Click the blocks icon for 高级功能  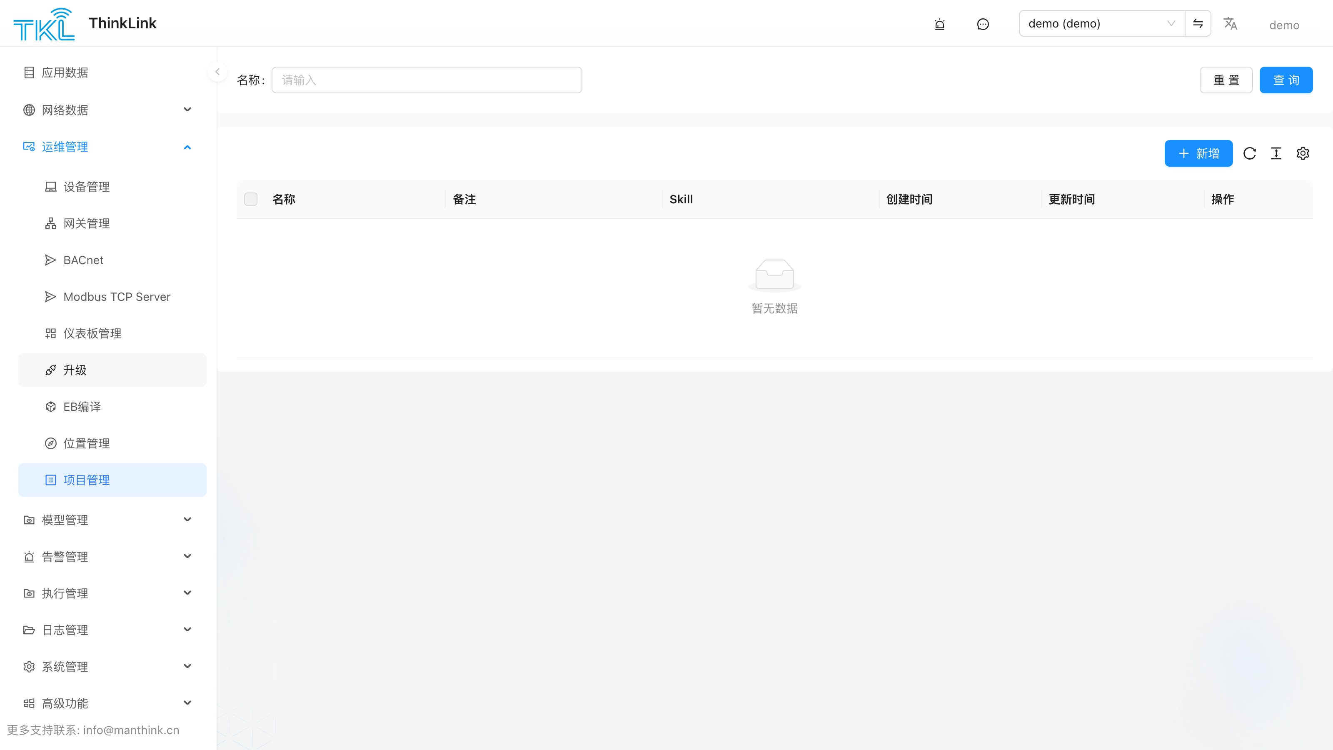point(29,703)
